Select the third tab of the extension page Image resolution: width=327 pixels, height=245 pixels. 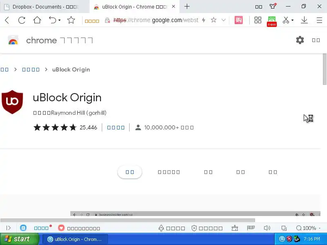(208, 172)
